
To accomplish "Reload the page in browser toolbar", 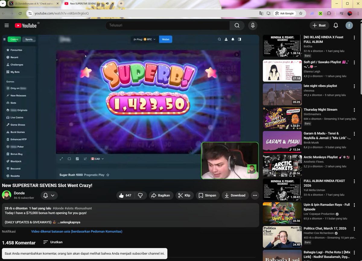I will tap(20, 13).
